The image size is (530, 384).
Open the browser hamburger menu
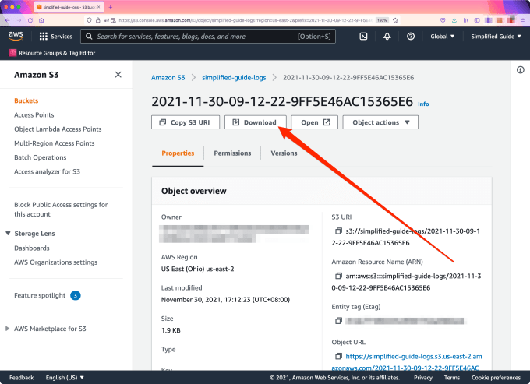(522, 20)
